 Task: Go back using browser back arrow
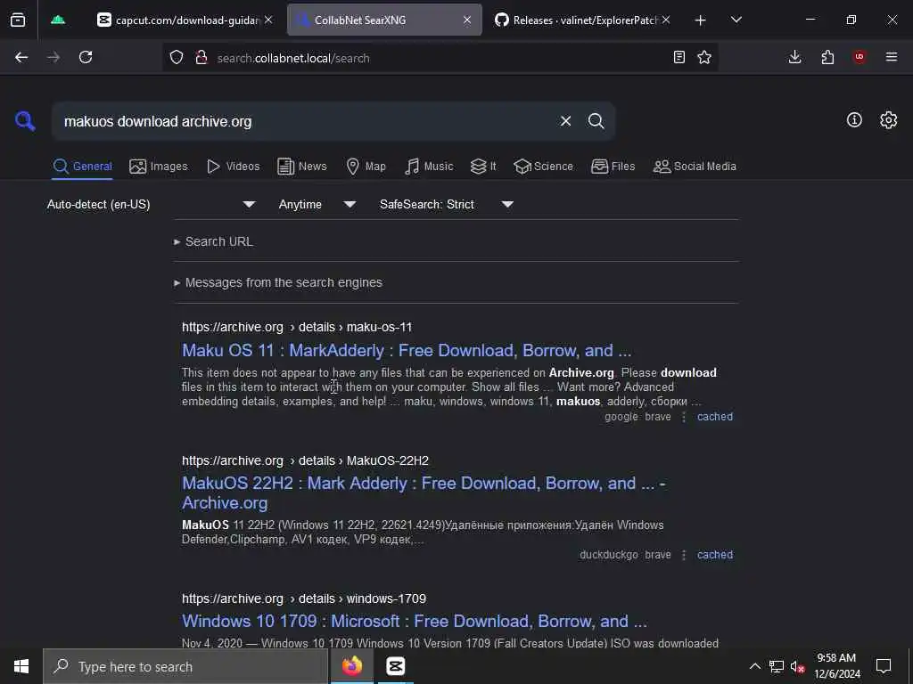(x=21, y=57)
